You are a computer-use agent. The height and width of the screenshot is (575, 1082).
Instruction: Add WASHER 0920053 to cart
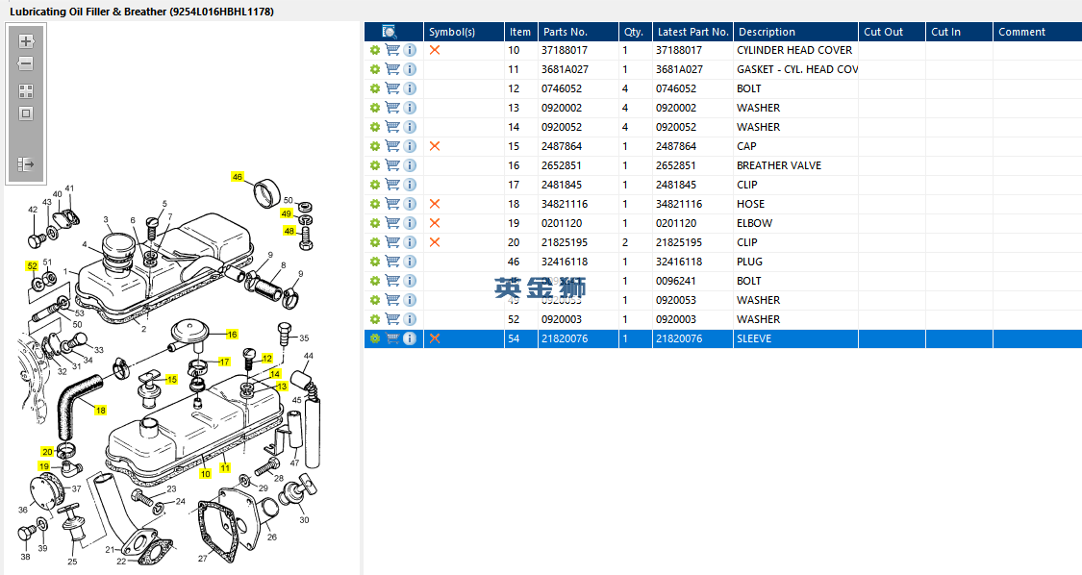click(392, 300)
